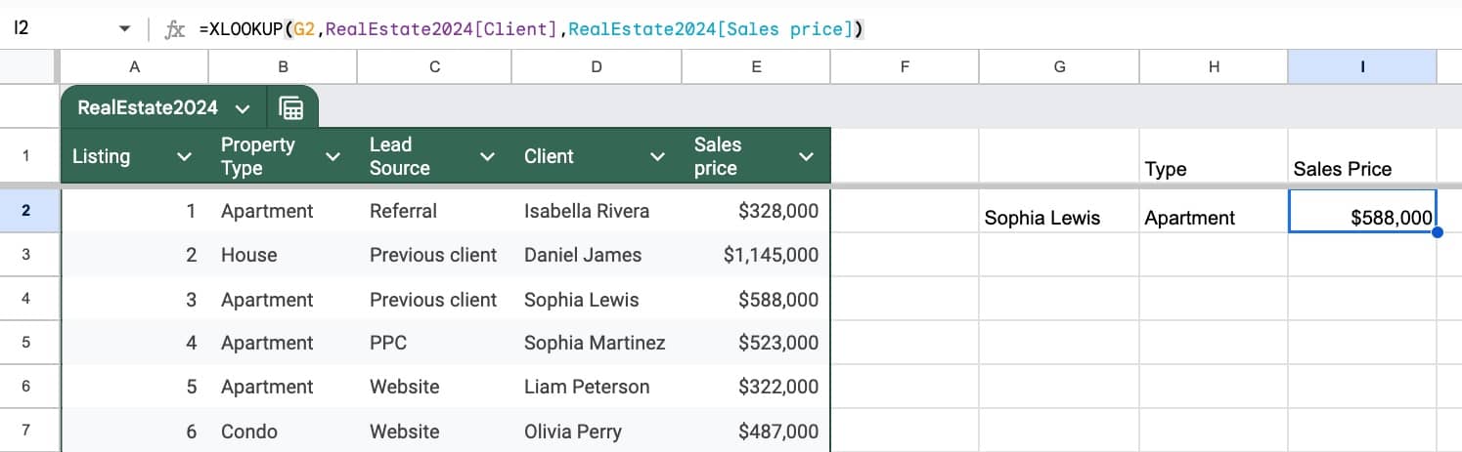
Task: Open the table view options icon
Action: click(290, 108)
